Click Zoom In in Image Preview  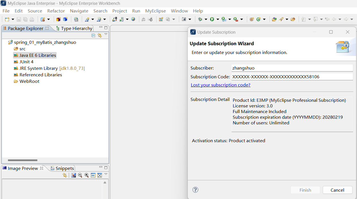[x=87, y=175]
